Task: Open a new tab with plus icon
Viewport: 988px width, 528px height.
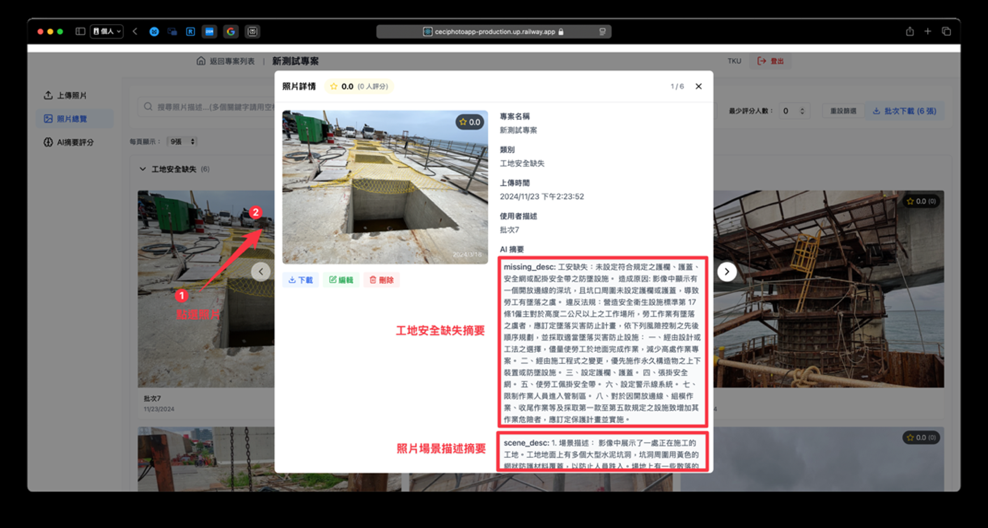Action: (x=928, y=31)
